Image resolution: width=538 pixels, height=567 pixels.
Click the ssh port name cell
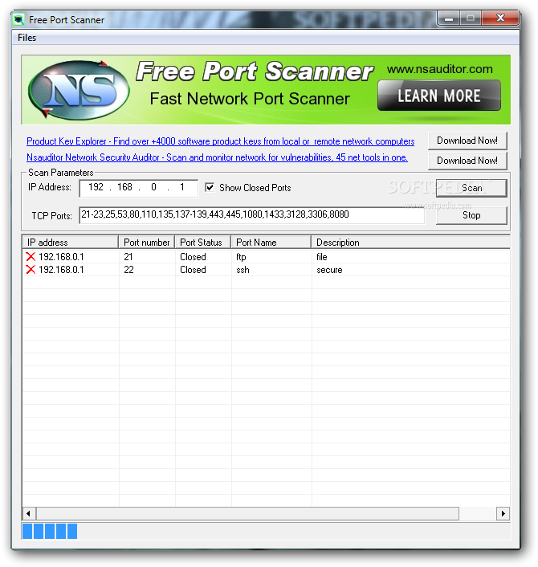point(243,270)
